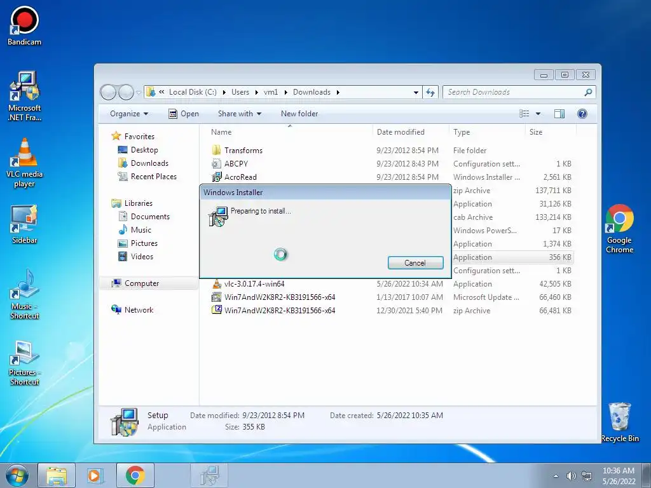Click the network tray icon

[587, 476]
